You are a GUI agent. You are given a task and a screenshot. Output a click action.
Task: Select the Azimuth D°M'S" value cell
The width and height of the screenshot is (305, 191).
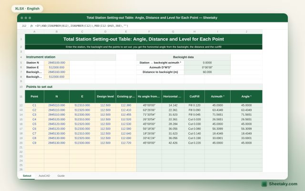(x=207, y=67)
